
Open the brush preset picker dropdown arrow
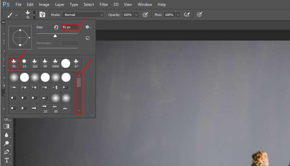tap(34, 15)
